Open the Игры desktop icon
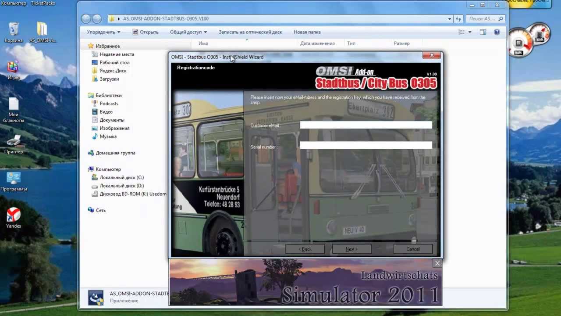This screenshot has height=316, width=561. [x=14, y=70]
